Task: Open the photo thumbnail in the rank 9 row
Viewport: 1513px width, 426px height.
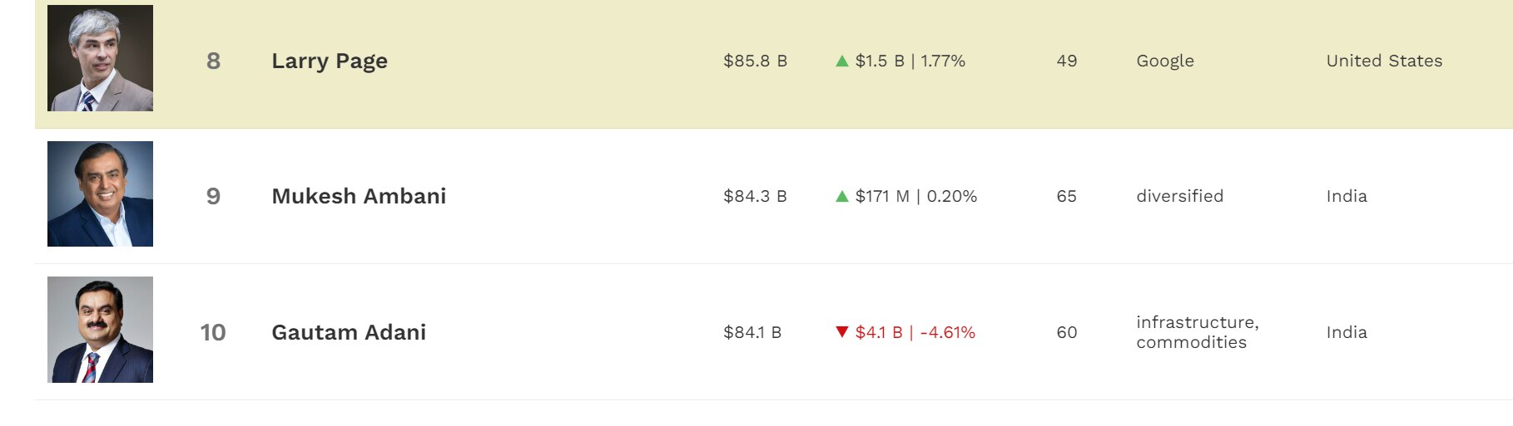Action: click(100, 193)
